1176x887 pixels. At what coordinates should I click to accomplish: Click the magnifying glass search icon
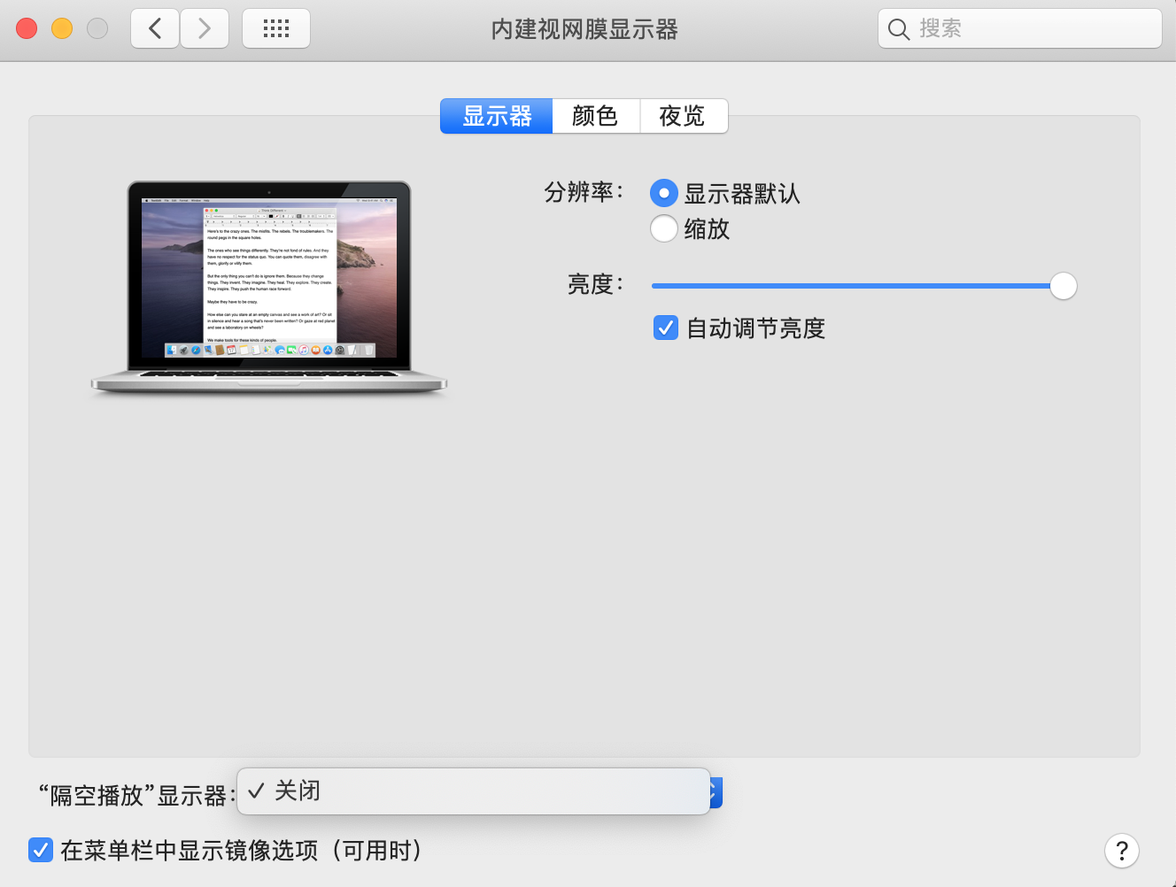pyautogui.click(x=898, y=29)
